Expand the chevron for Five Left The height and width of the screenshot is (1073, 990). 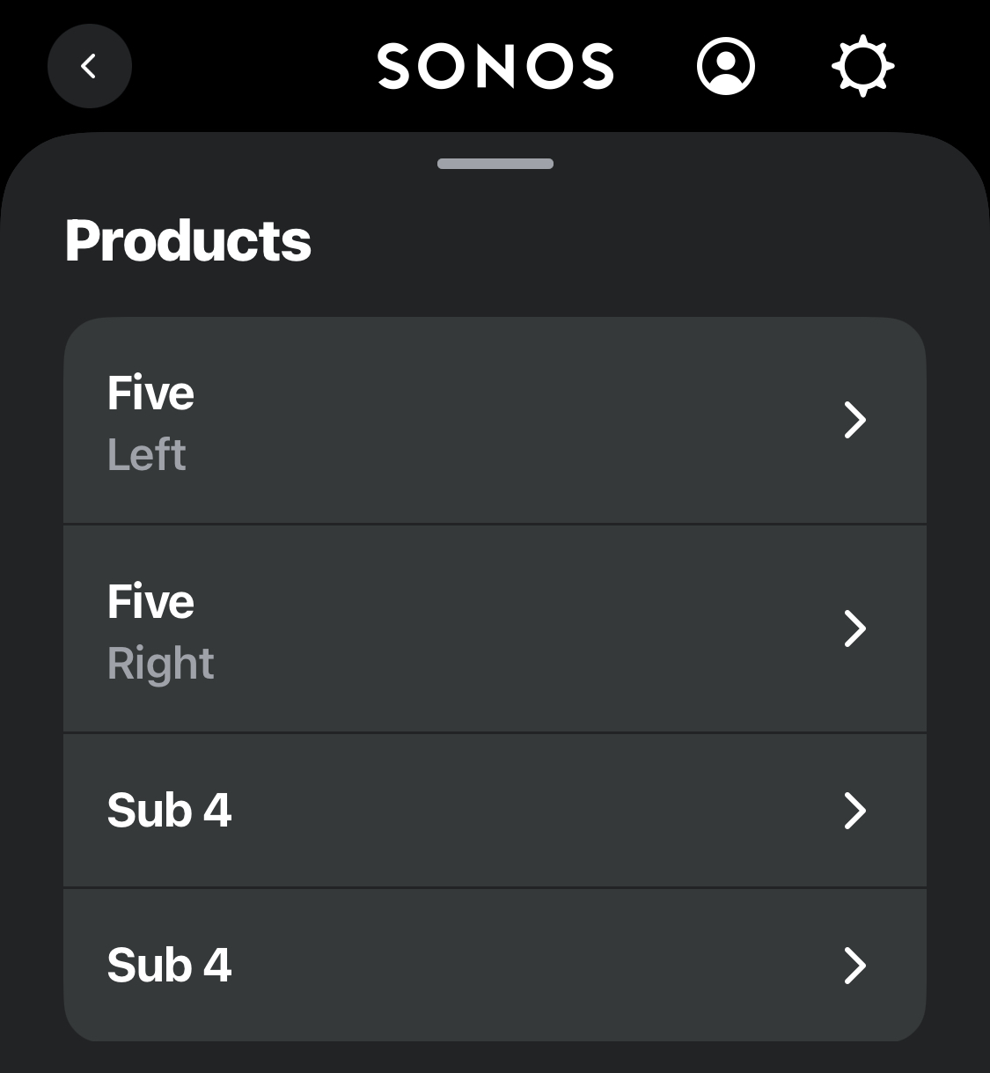(x=854, y=420)
